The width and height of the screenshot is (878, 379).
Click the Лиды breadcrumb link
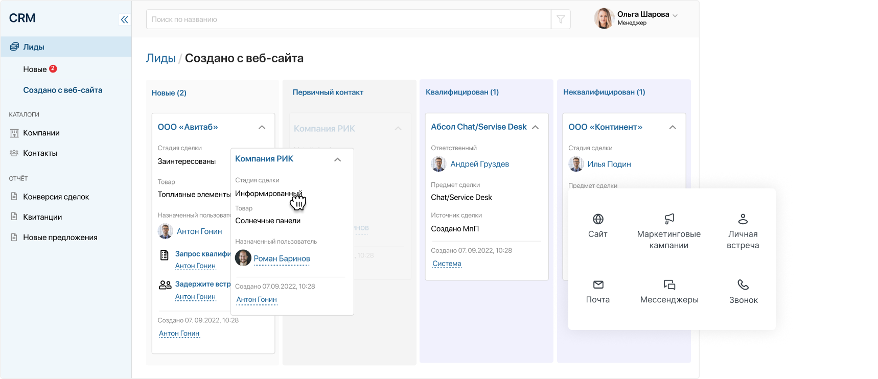click(x=160, y=58)
